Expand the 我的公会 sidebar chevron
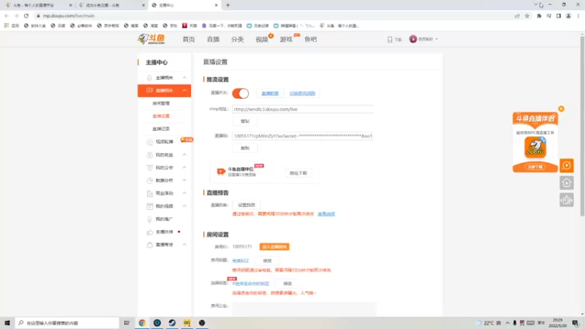The width and height of the screenshot is (585, 329). pyautogui.click(x=184, y=167)
